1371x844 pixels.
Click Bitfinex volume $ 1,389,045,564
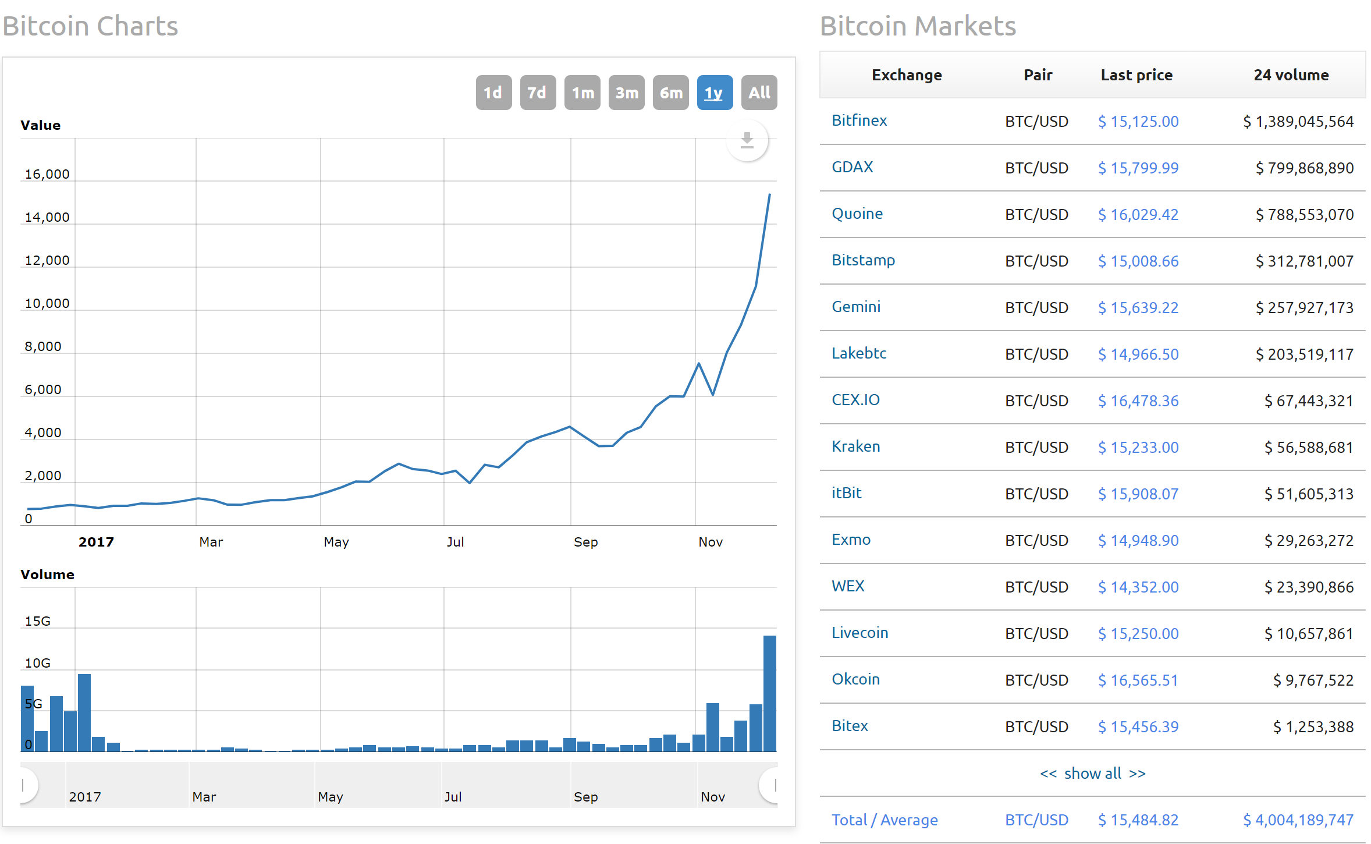[1298, 121]
